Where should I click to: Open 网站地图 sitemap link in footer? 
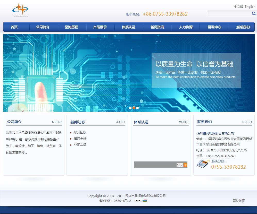[239, 201]
